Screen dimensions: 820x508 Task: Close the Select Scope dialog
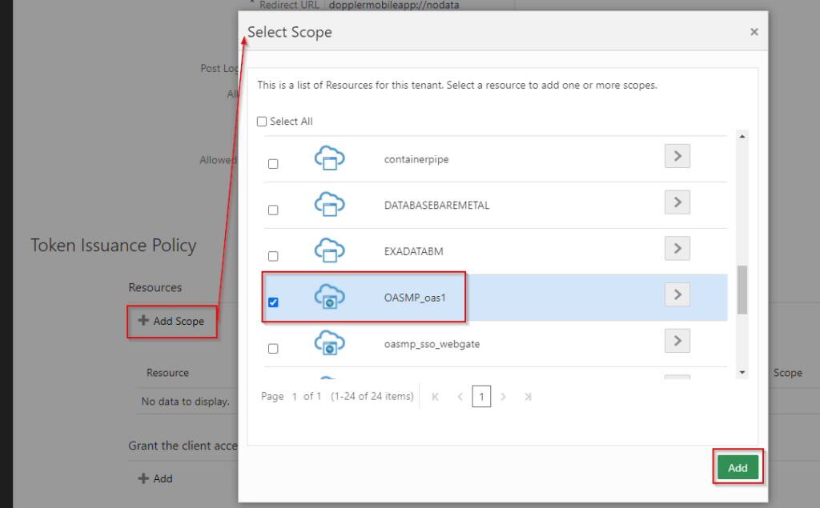(x=754, y=32)
